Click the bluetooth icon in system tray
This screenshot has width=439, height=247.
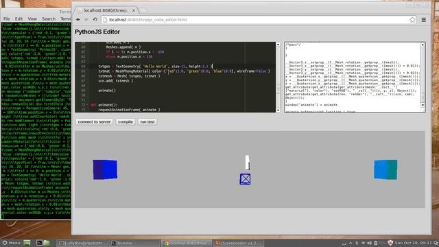click(357, 243)
